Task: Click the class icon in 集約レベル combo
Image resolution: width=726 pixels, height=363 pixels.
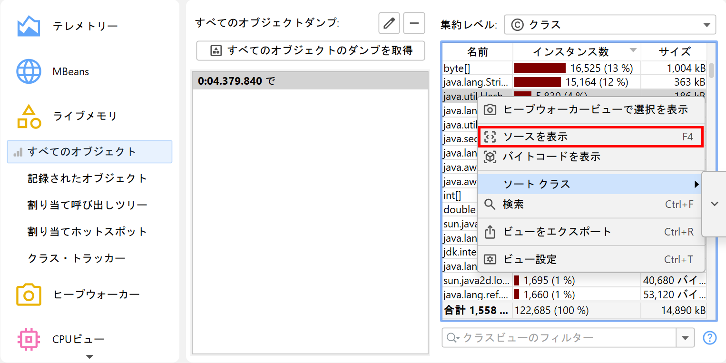Action: click(517, 25)
